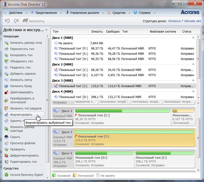Select the 'Копировать том' operation icon
The height and width of the screenshot is (182, 204).
pos(7,55)
